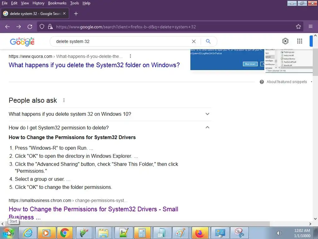Expand 'What happens if you delete system 32 on Windows 10?'
The image size is (318, 239).
click(x=110, y=114)
